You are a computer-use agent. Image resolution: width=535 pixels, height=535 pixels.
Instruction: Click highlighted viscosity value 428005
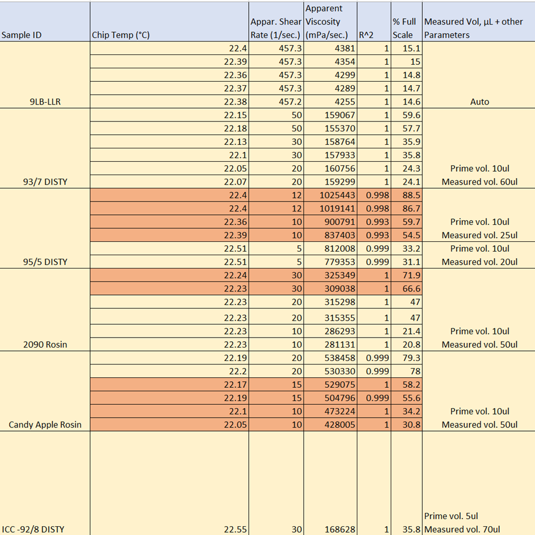330,424
